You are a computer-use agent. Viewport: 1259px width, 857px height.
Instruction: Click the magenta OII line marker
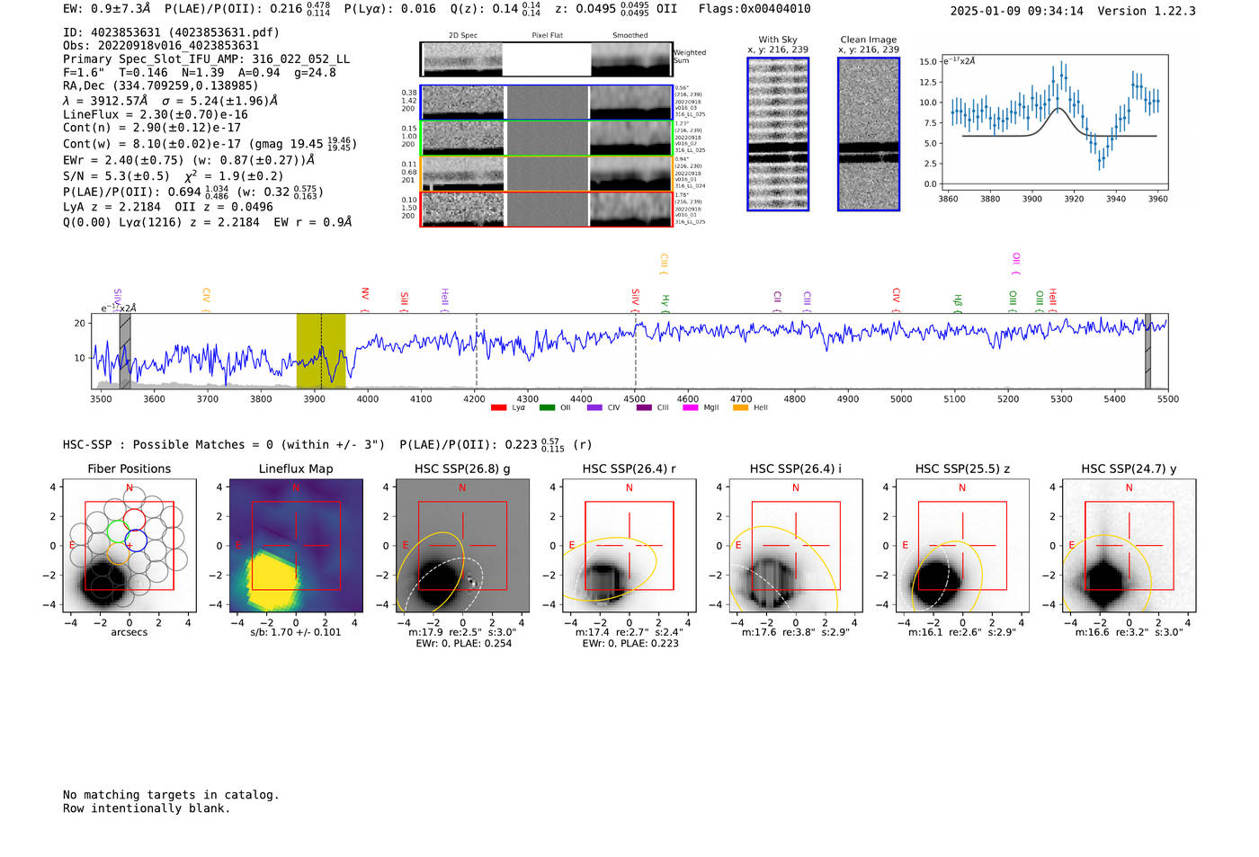pos(1016,263)
